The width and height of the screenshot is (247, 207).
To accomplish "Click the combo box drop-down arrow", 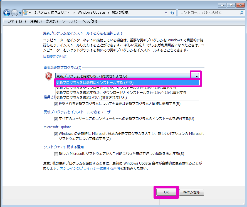I will point(197,76).
